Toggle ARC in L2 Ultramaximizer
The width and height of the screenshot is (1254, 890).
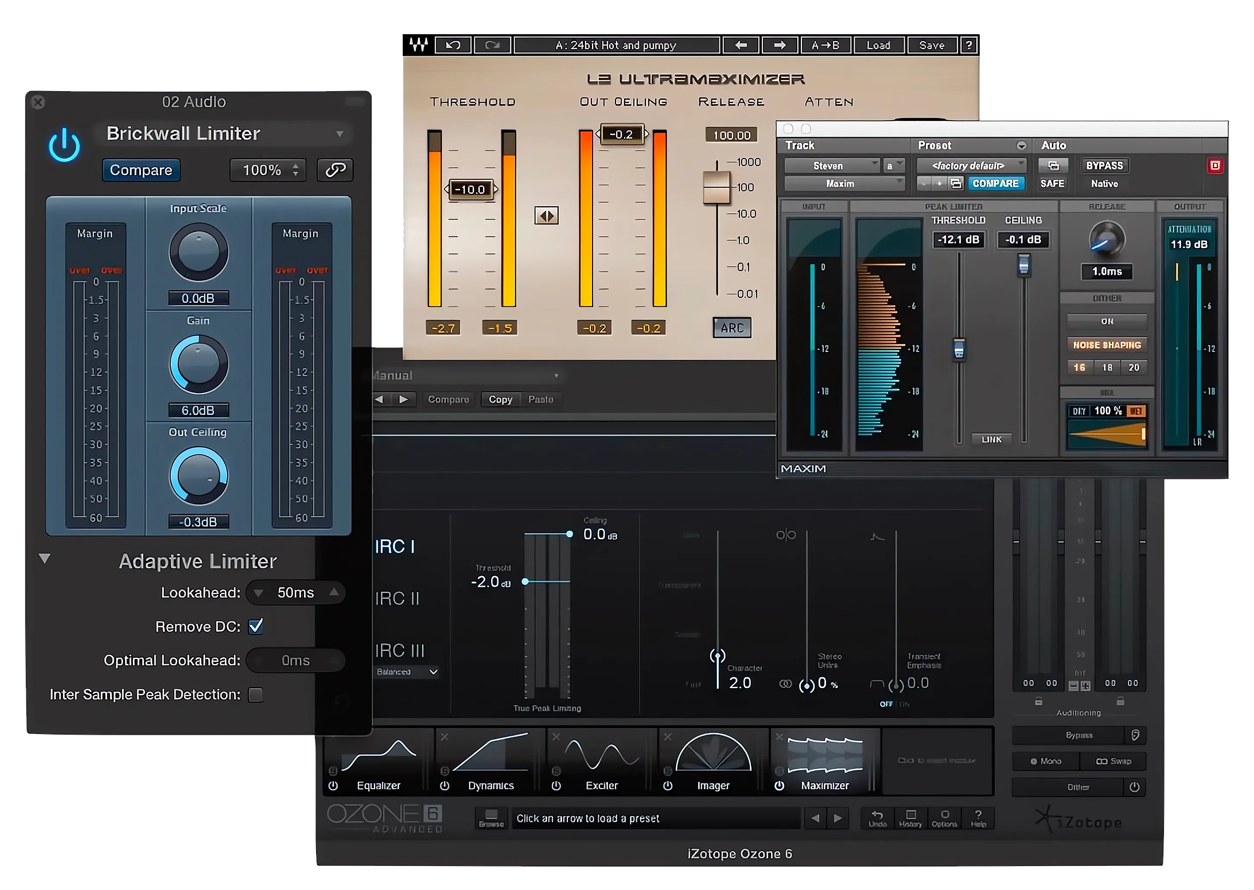pos(732,328)
